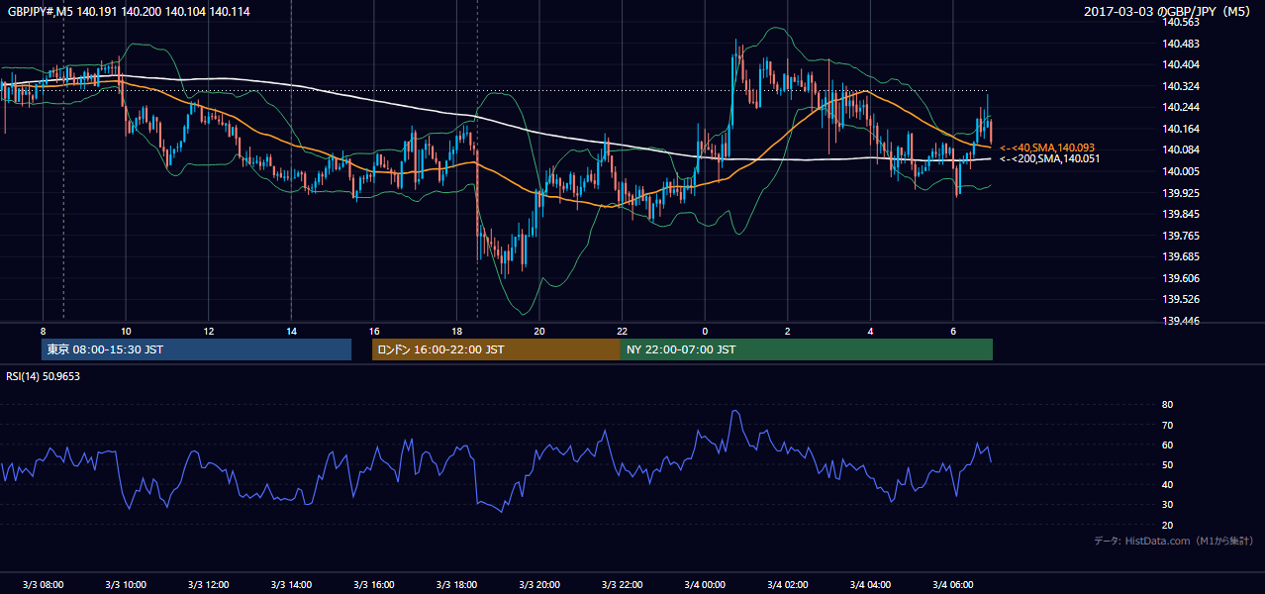Click the orange 40,SMA,140.093 label

click(x=1047, y=148)
